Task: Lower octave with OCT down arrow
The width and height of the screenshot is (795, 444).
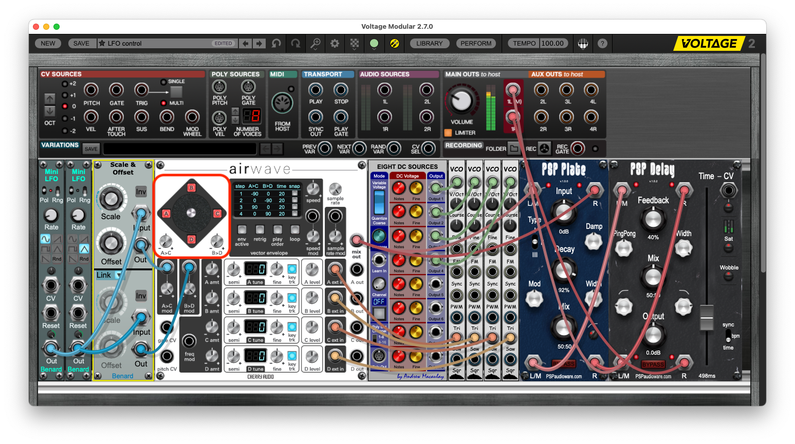Action: (x=50, y=110)
